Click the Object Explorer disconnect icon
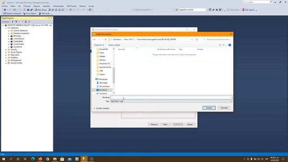The width and height of the screenshot is (288, 162). 16,22
